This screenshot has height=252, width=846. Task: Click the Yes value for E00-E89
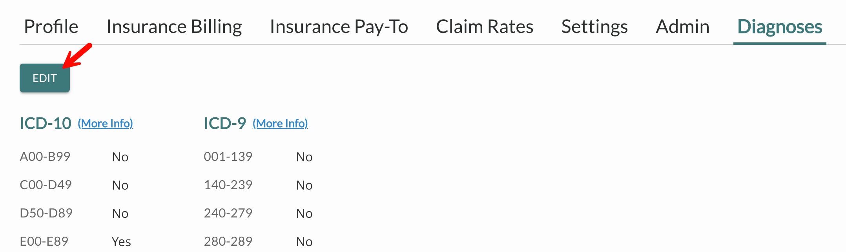[121, 241]
